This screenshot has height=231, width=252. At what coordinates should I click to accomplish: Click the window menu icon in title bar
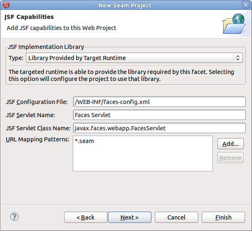coord(5,5)
